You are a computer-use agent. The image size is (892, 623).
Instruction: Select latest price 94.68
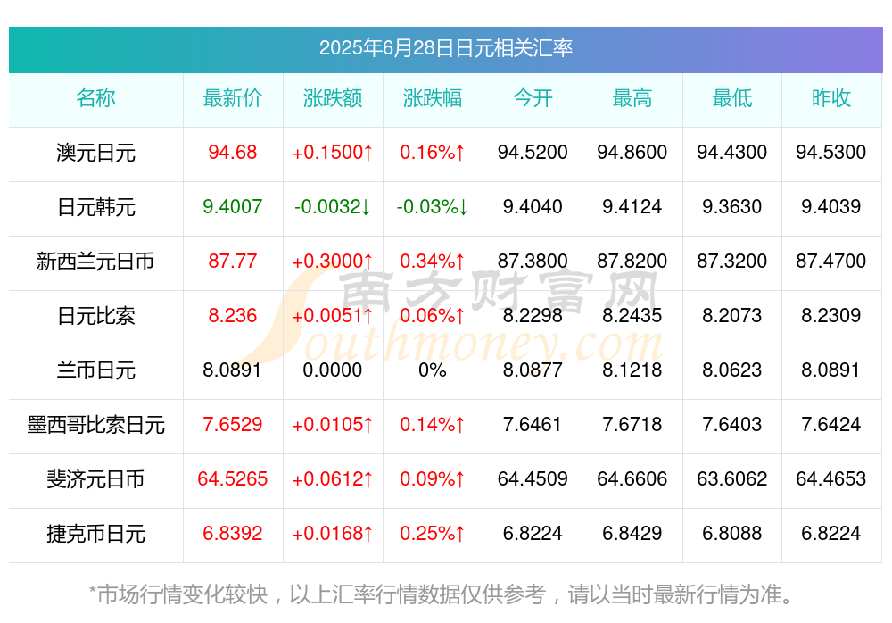pos(233,153)
